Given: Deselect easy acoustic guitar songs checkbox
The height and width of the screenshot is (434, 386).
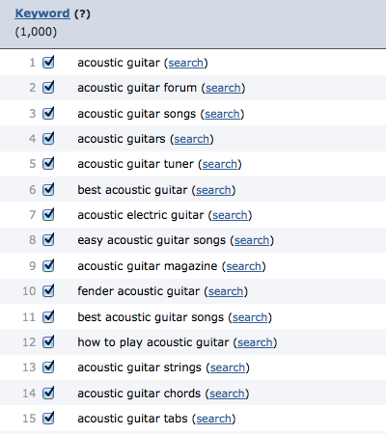Looking at the screenshot, I should (x=48, y=240).
